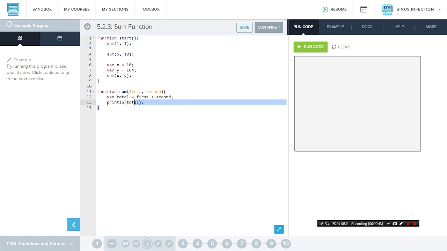Fold the sum function at line 11
The image size is (447, 251).
tap(94, 92)
